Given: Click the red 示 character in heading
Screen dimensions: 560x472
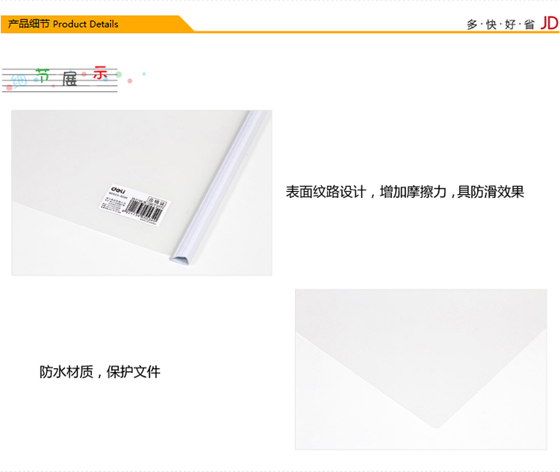Looking at the screenshot, I should tap(100, 72).
